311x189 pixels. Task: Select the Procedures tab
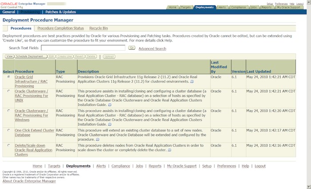pos(21,28)
